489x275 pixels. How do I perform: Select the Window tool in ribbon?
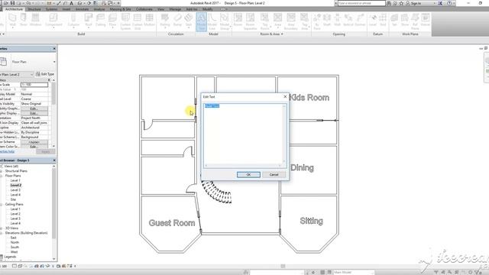36,21
